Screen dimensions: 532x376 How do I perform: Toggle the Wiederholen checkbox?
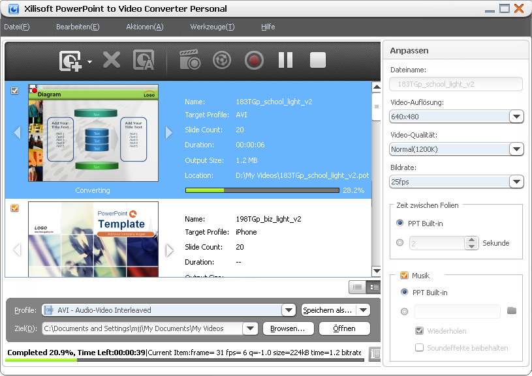tap(419, 330)
